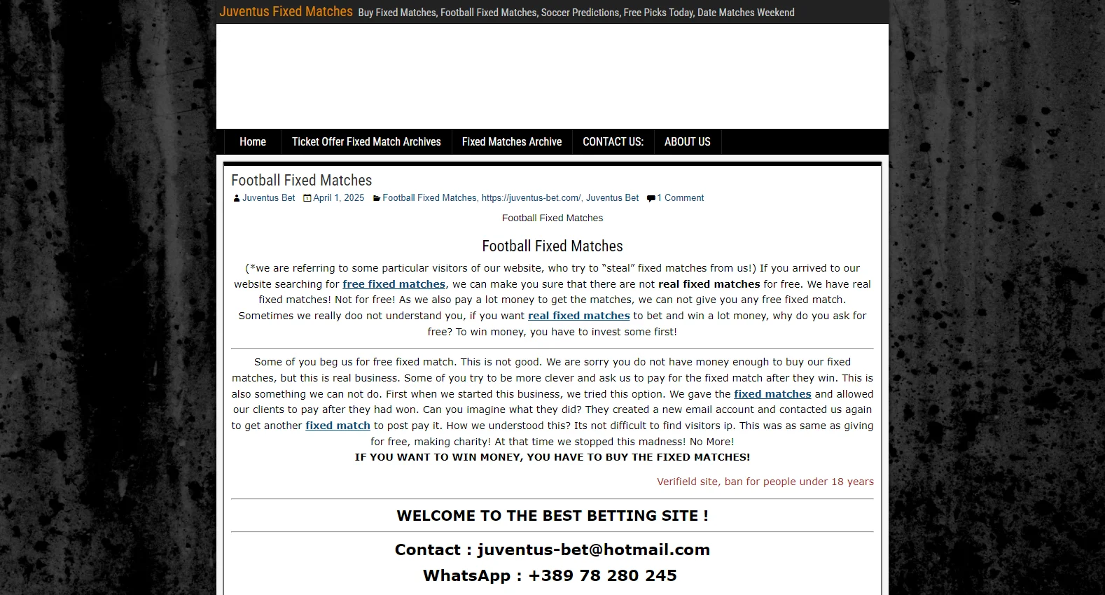This screenshot has width=1105, height=595.
Task: Click the WhatsApp +389 78 280 245 line
Action: coord(550,575)
